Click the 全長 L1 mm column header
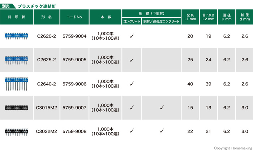 point(190,17)
